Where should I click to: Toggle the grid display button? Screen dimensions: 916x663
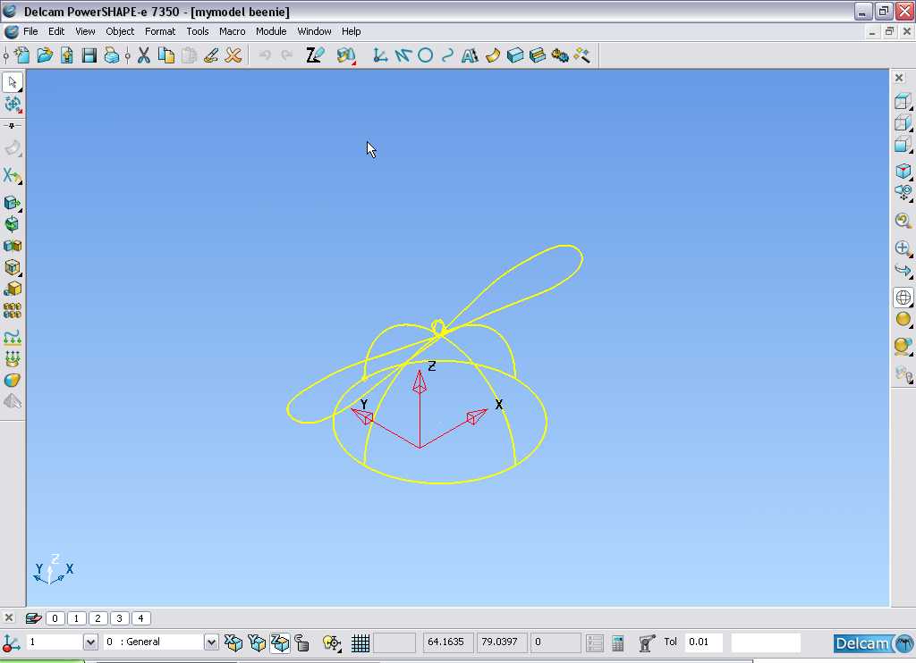point(360,642)
